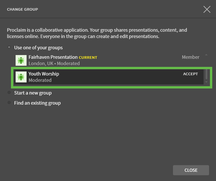Close the Change Group dialog with X
Screen dimensions: 216x181
point(207,9)
